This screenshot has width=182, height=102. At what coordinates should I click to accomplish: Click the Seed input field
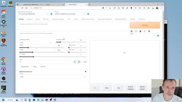click(45, 62)
